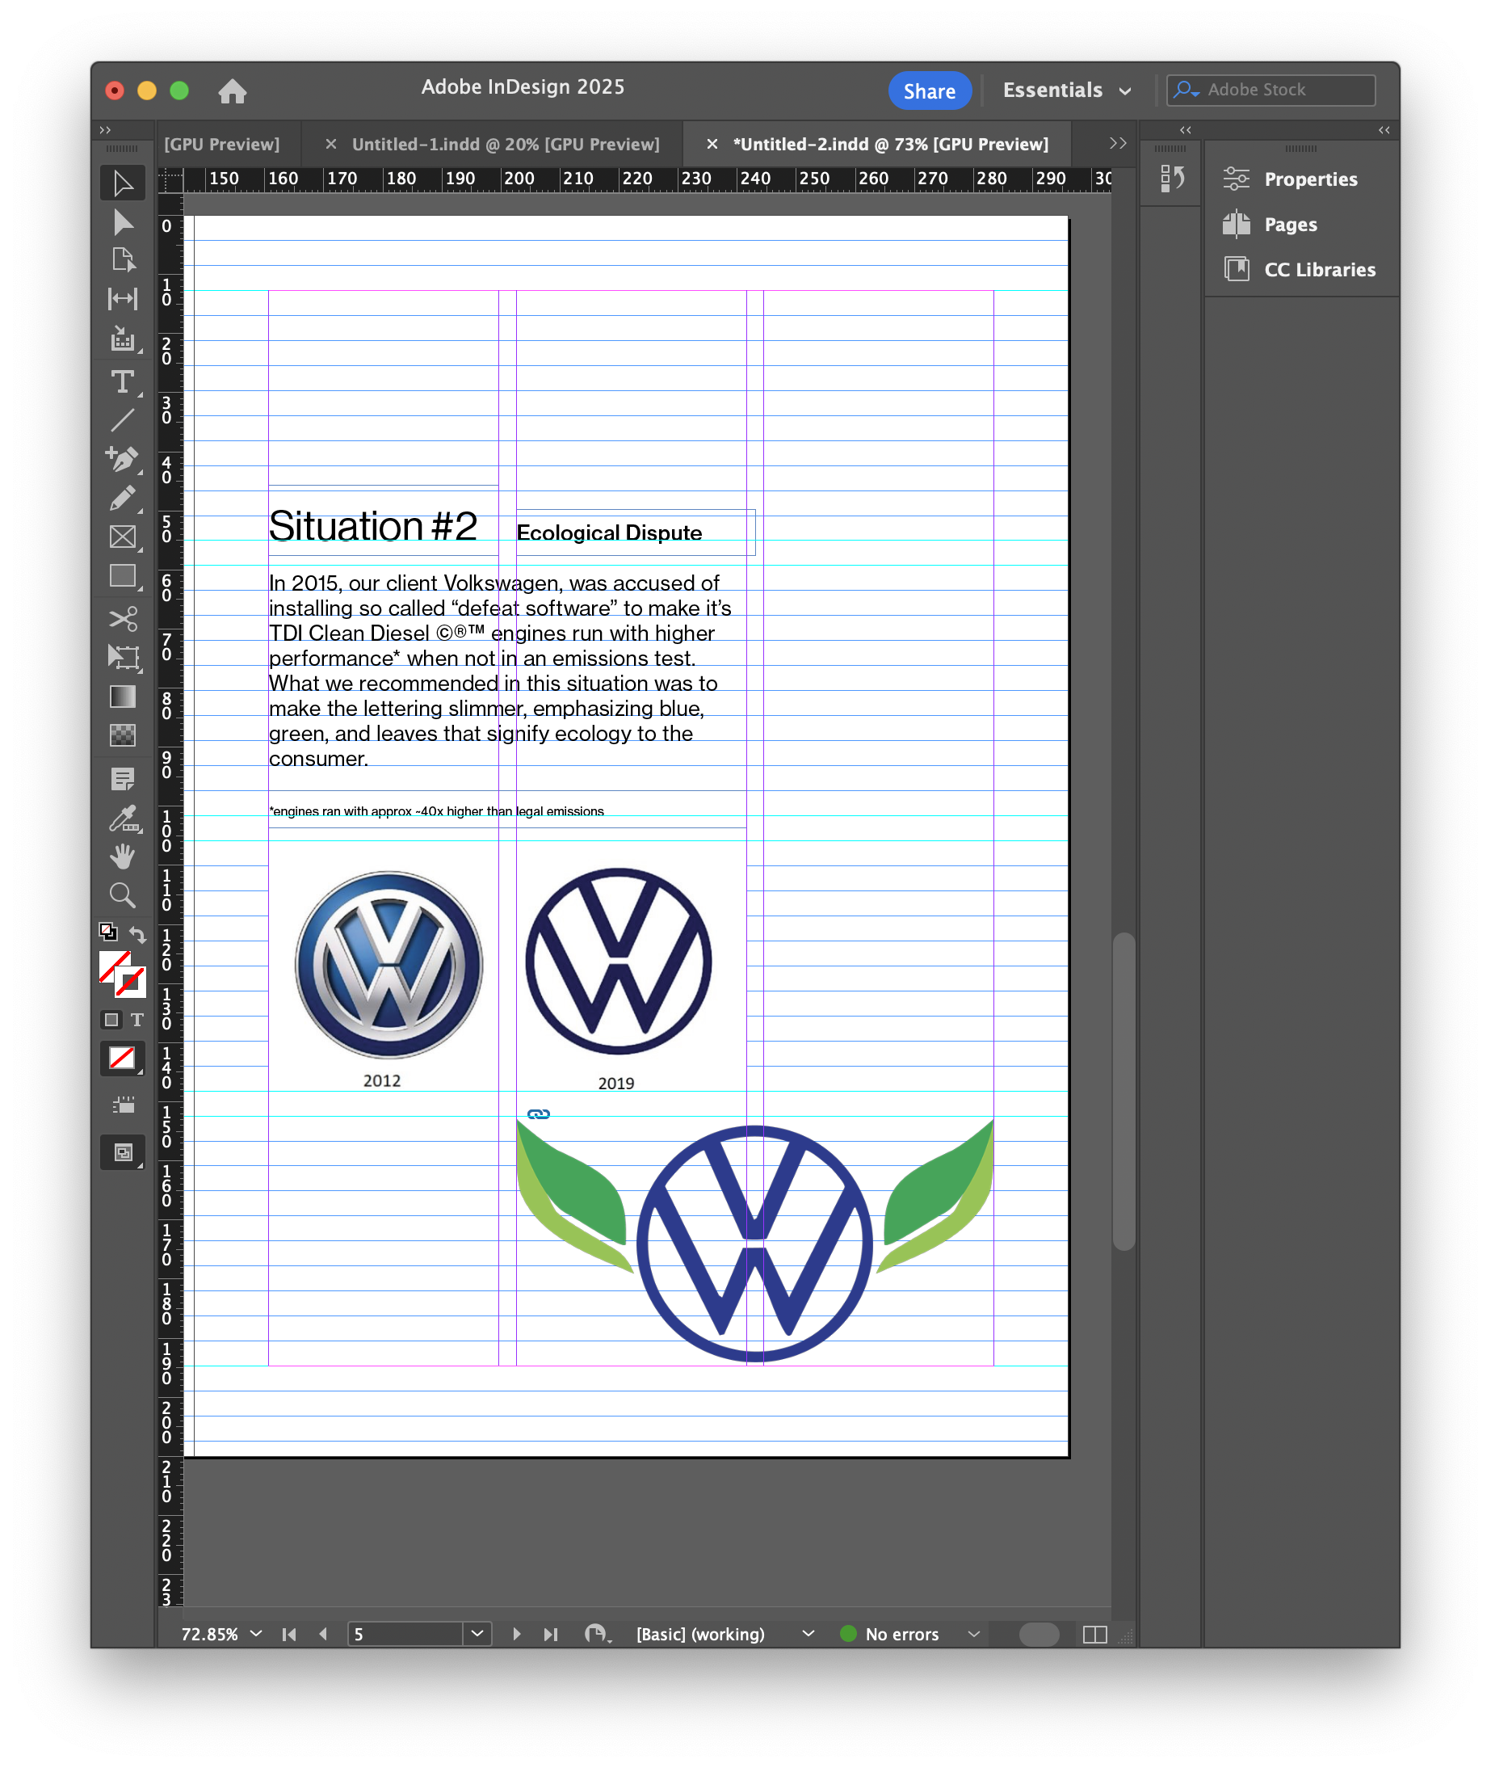Pick the Pencil tool
Screen dimensions: 1491x1768
coord(123,498)
